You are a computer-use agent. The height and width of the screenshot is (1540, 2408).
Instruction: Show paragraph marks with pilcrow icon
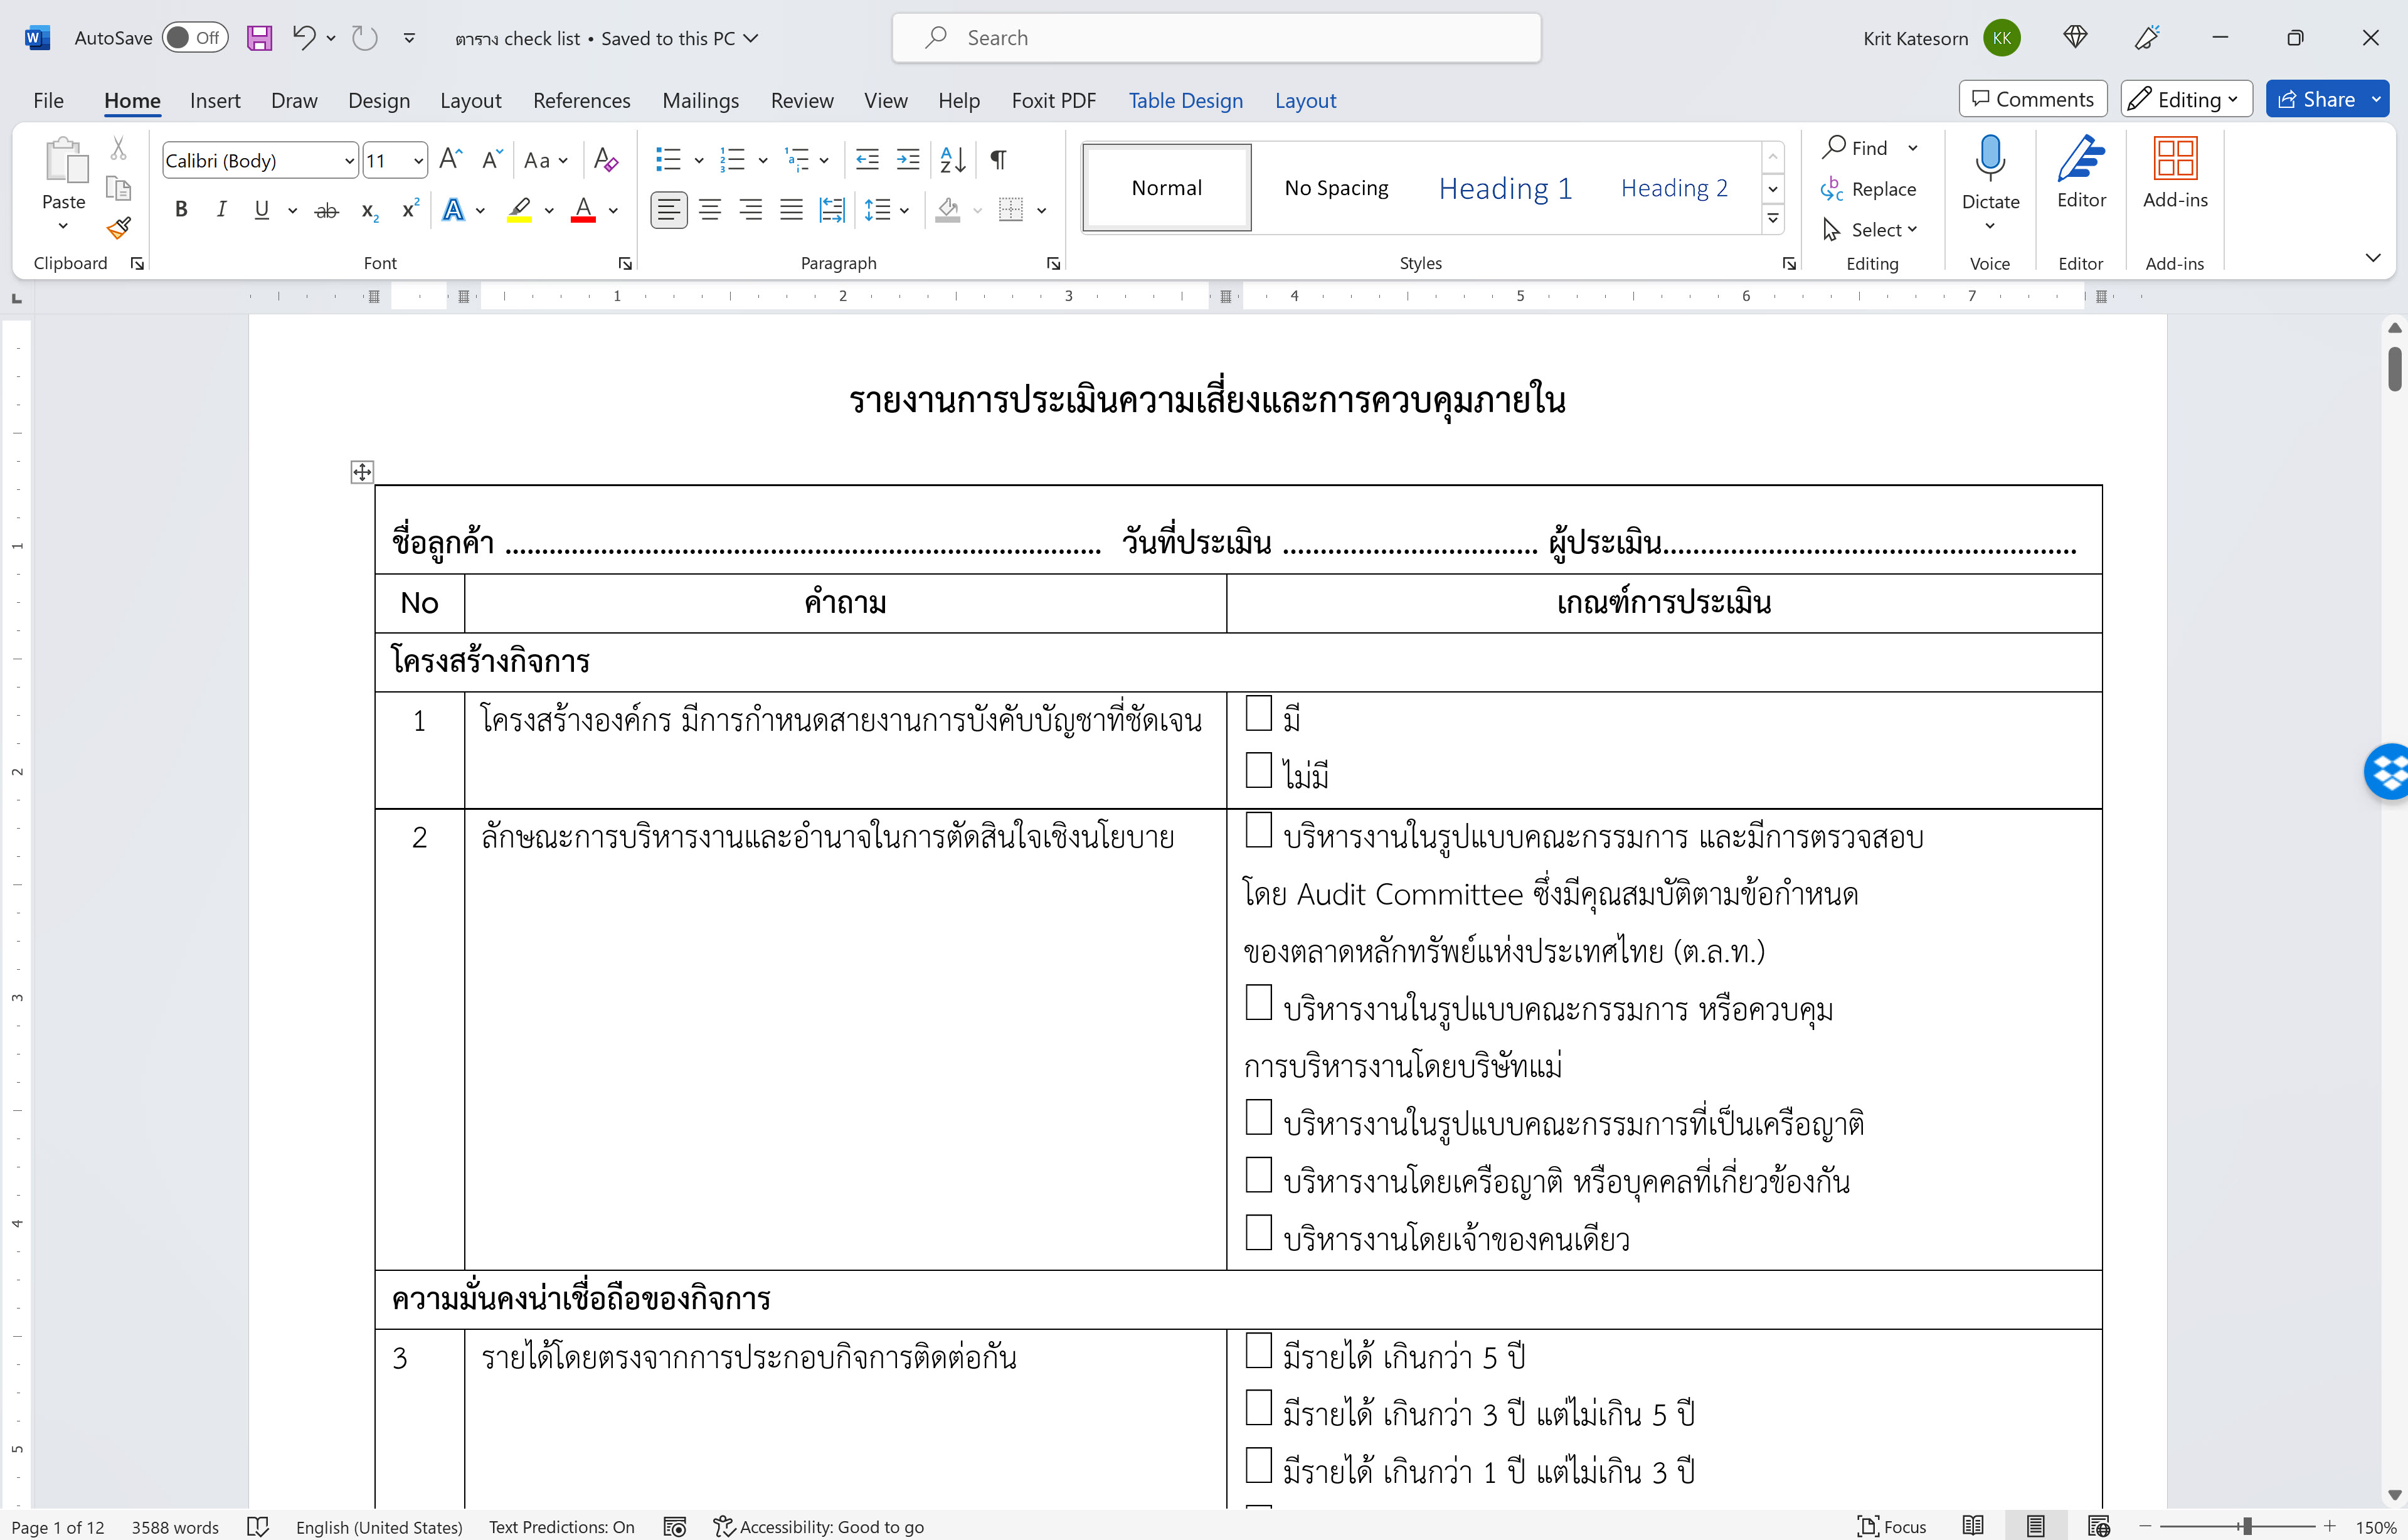pos(998,159)
